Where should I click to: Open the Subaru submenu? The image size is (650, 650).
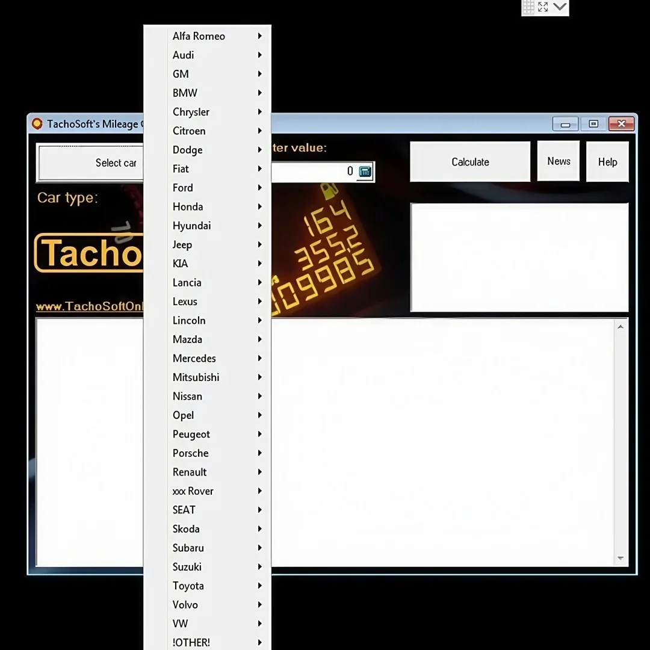click(x=207, y=548)
